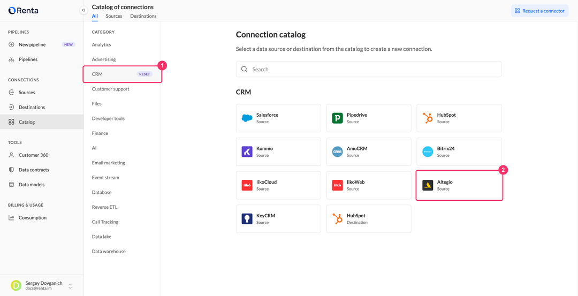Click the AmoCRM round logo
Viewport: 578px width, 296px height.
coord(337,151)
